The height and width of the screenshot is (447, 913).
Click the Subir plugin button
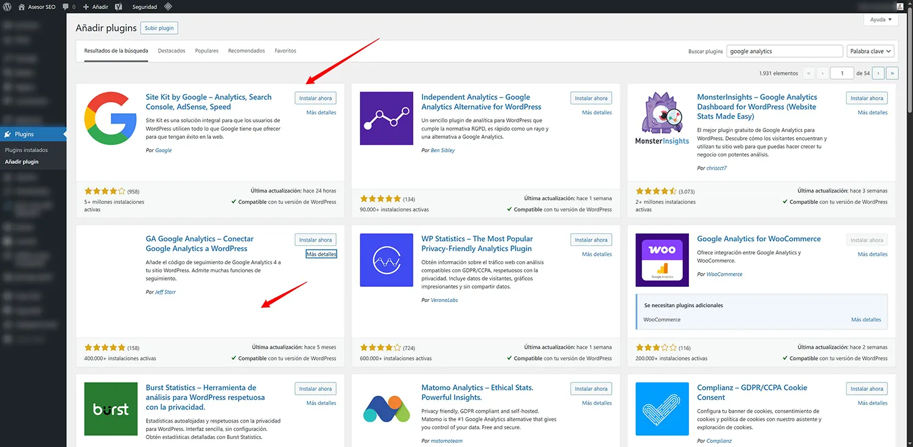click(x=159, y=27)
